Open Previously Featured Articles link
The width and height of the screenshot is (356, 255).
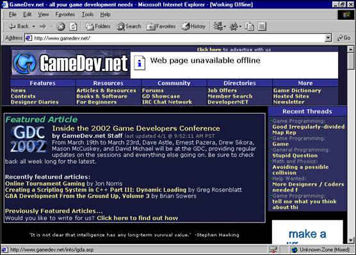(54, 211)
